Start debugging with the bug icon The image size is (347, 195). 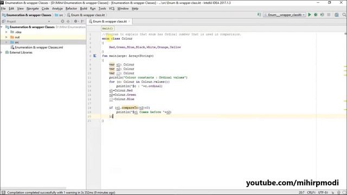[x=316, y=15]
